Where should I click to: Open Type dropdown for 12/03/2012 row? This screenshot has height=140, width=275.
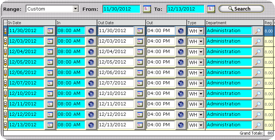tap(201, 41)
